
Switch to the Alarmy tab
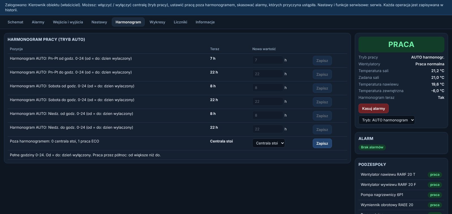pos(38,22)
